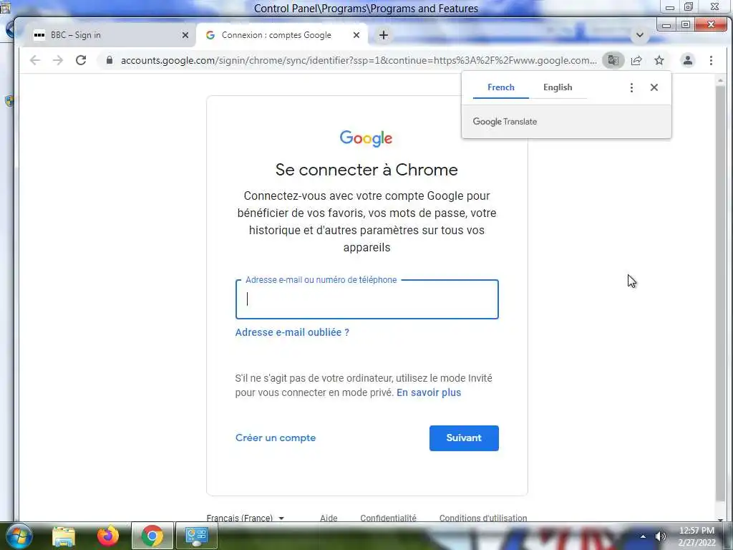Open the Créer un compte link
The image size is (733, 550).
[276, 438]
